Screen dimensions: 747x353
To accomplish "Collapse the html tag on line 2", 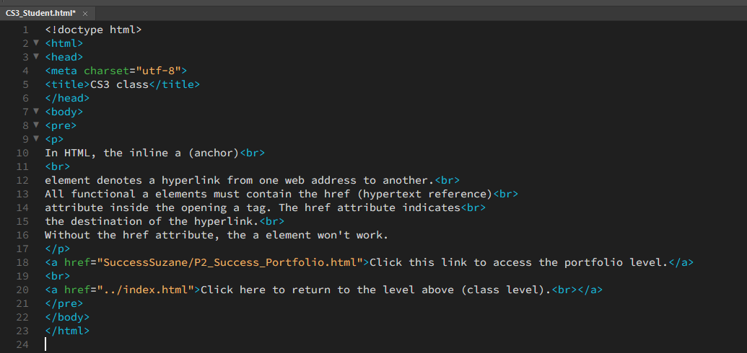I will click(x=36, y=43).
